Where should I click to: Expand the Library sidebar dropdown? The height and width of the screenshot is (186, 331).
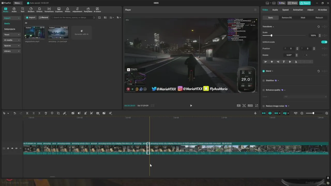[x=12, y=51]
